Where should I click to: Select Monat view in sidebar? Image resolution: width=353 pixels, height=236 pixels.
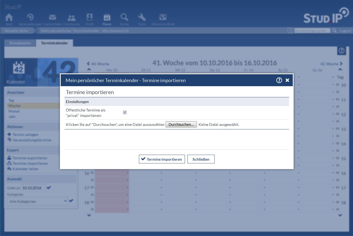coord(14,111)
